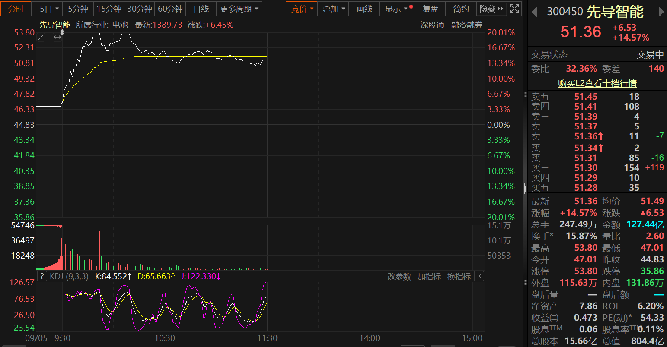
Task: Open the 显示 display dropdown
Action: 398,9
